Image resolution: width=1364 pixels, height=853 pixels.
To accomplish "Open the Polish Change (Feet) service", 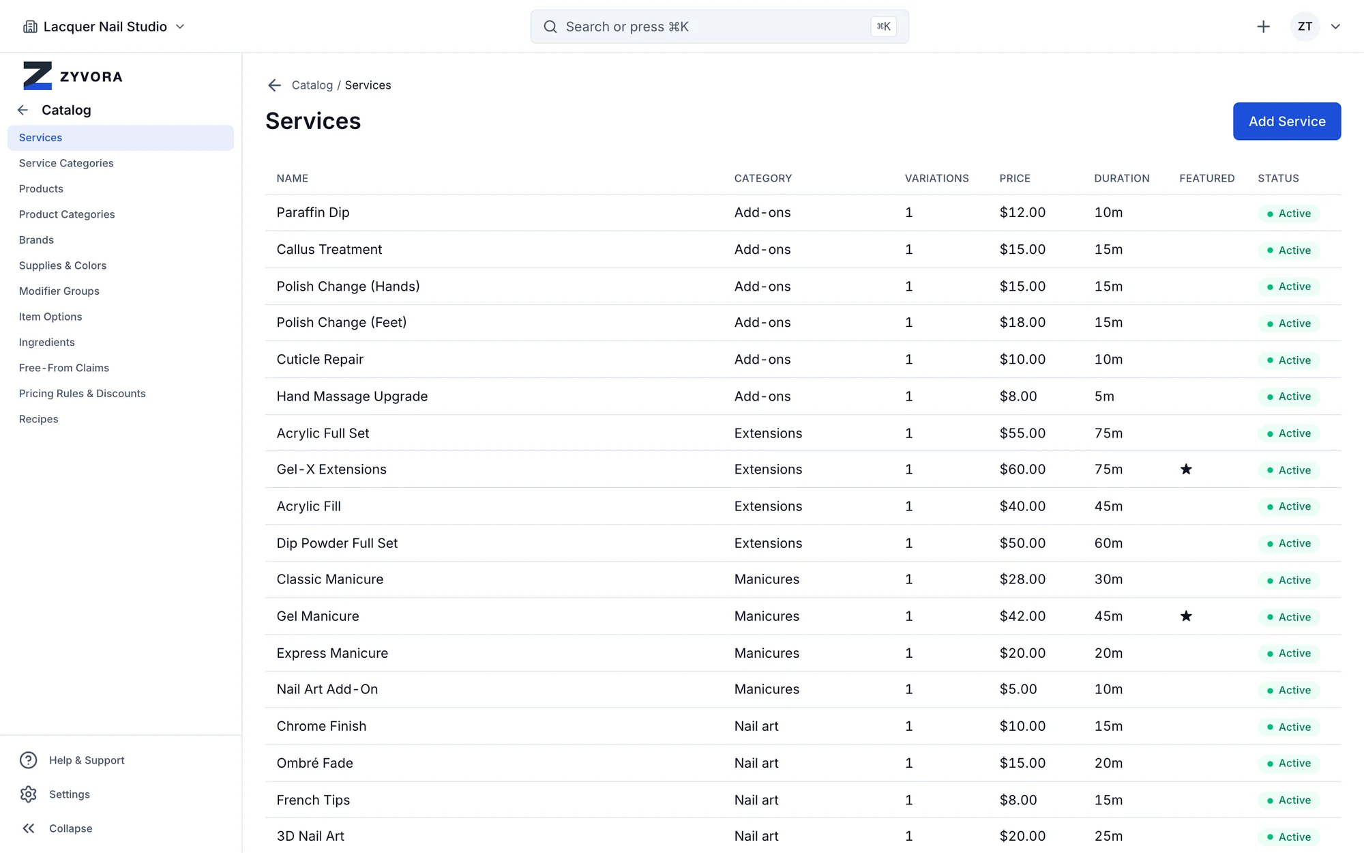I will coord(341,323).
